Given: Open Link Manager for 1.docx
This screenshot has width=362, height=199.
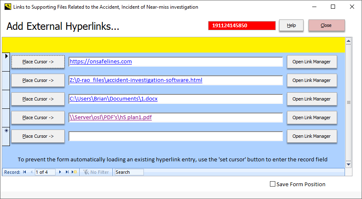Looking at the screenshot, I should pos(312,99).
